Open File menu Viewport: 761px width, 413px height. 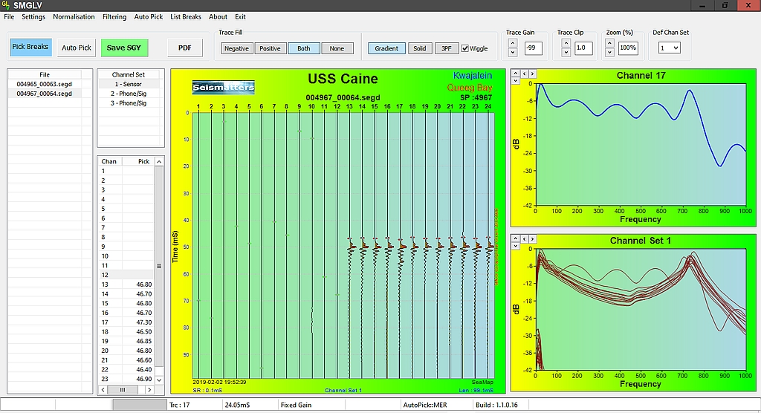[x=9, y=16]
